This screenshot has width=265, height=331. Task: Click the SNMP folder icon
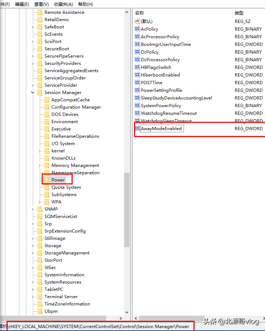point(40,209)
